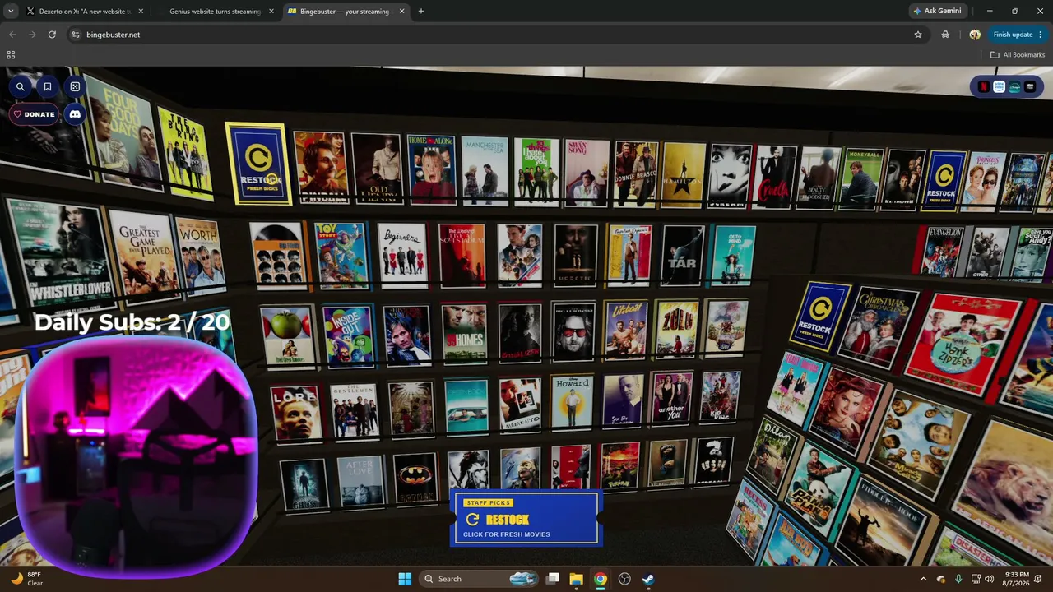Open The Whistleblower poster

pos(61,252)
